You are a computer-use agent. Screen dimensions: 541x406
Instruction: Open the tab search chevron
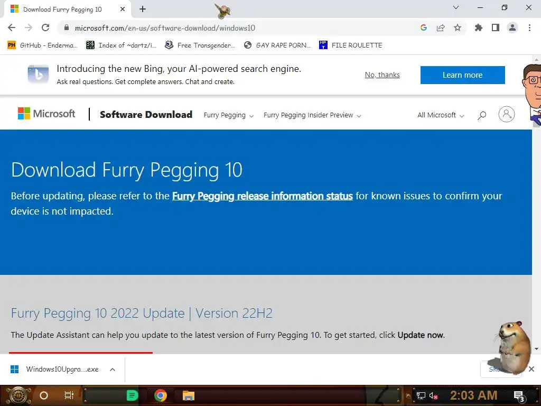[x=456, y=7]
